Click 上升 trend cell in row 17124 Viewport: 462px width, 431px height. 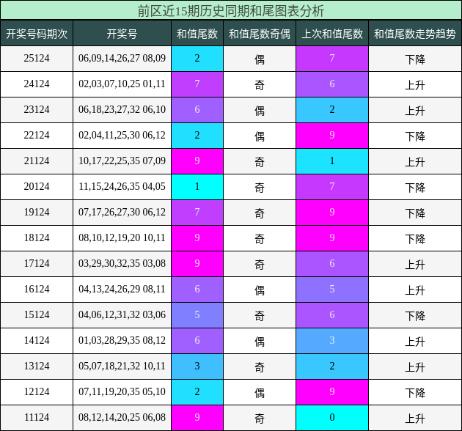(x=415, y=264)
